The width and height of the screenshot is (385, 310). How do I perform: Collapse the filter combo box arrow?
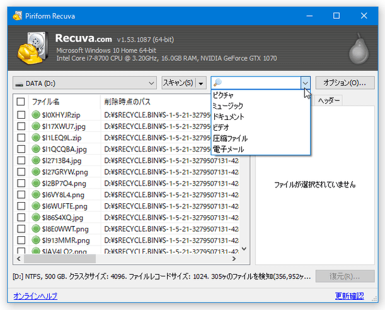pos(305,83)
